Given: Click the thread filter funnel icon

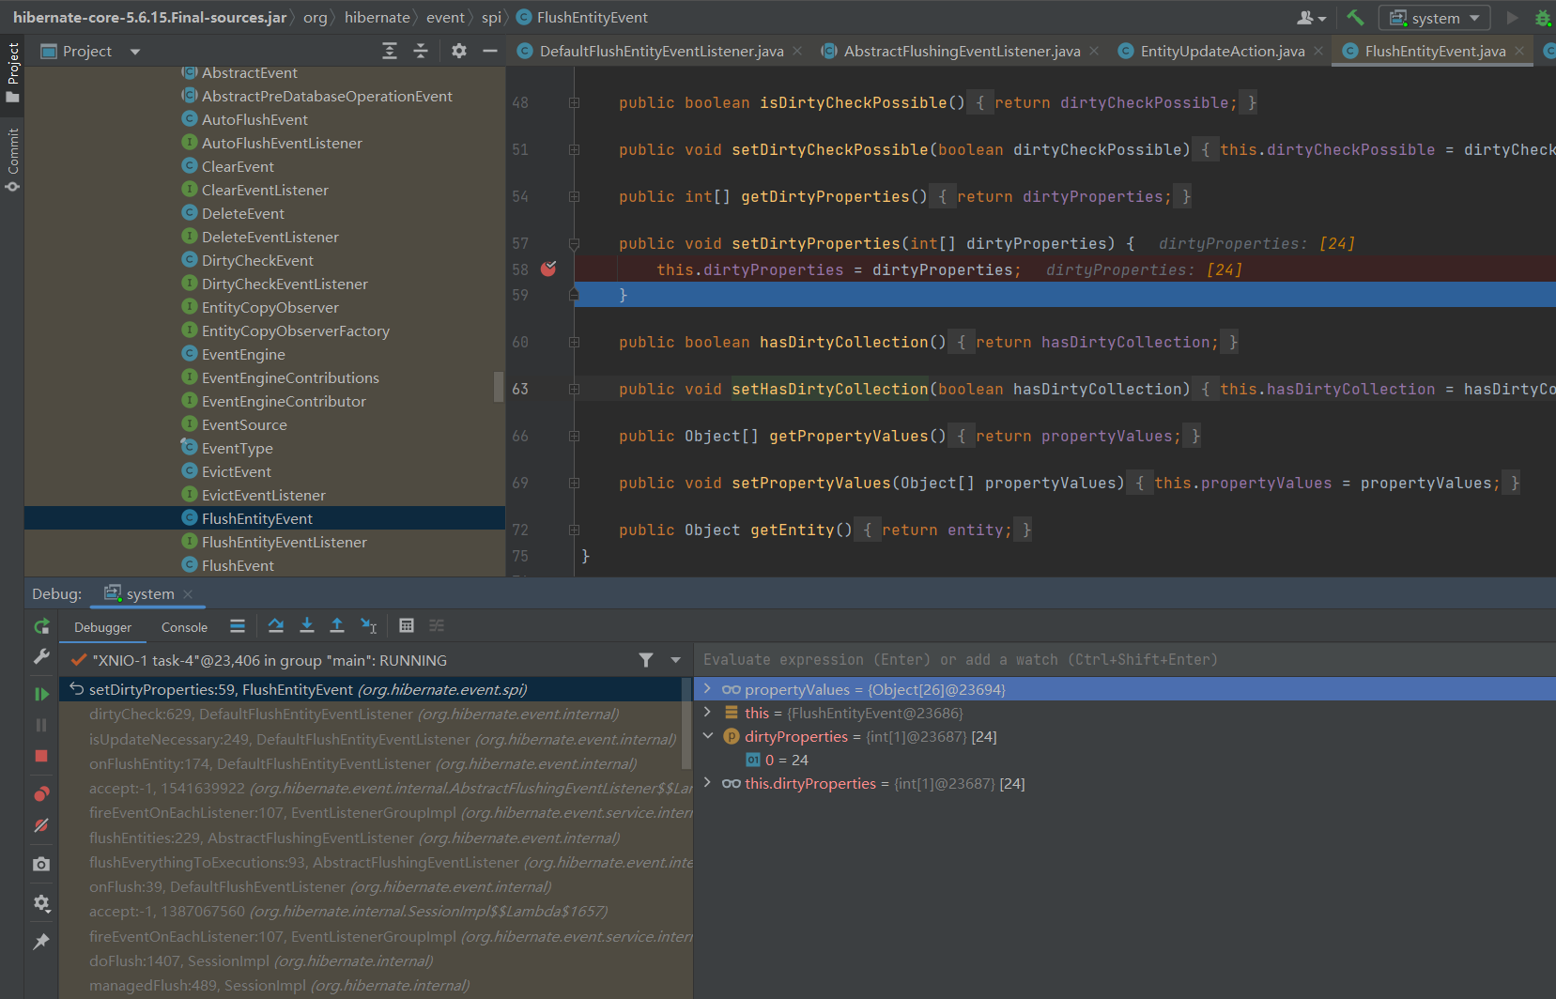Looking at the screenshot, I should pos(646,660).
